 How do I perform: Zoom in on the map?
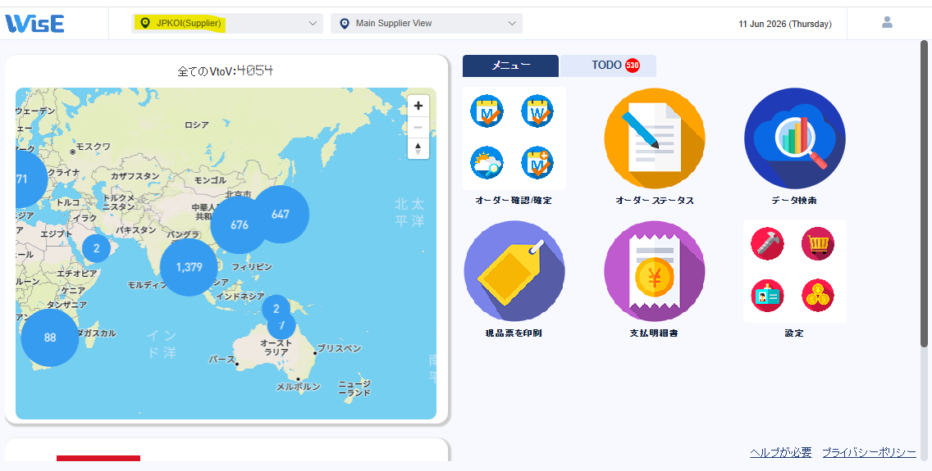pyautogui.click(x=418, y=106)
